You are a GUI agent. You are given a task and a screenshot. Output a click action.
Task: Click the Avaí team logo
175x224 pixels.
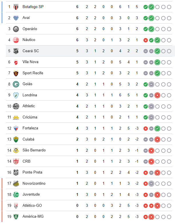[16, 18]
